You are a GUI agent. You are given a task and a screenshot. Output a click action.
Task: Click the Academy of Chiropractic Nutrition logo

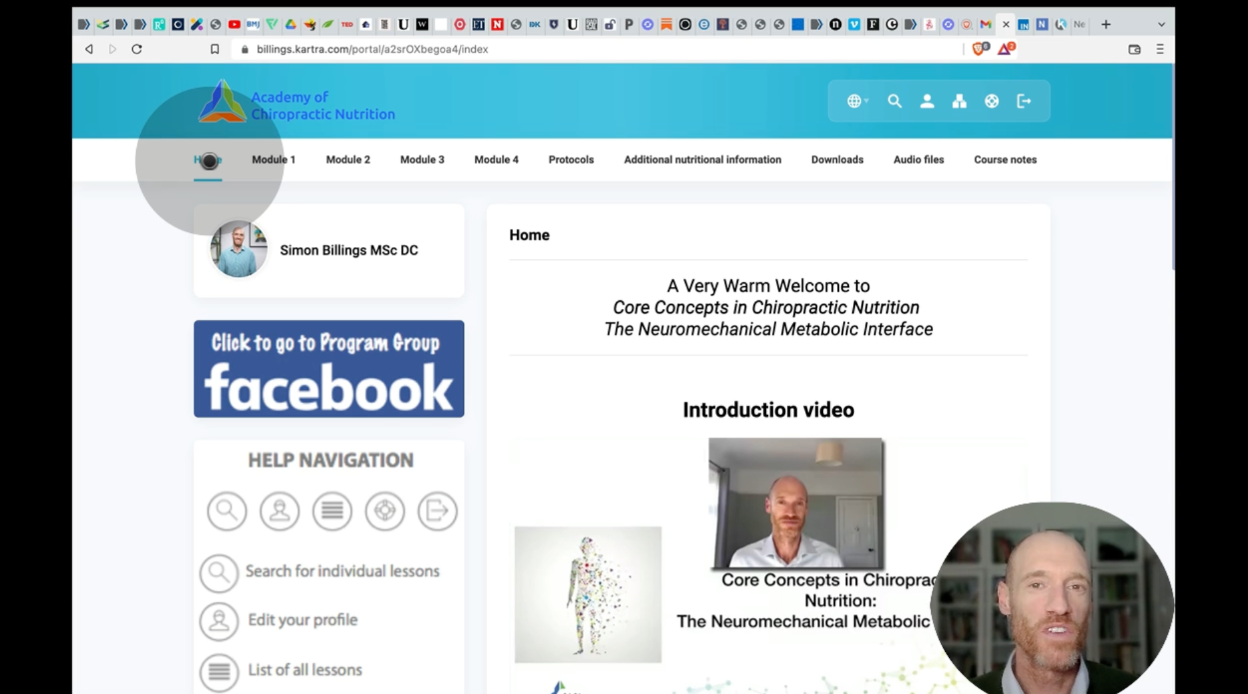[x=296, y=101]
